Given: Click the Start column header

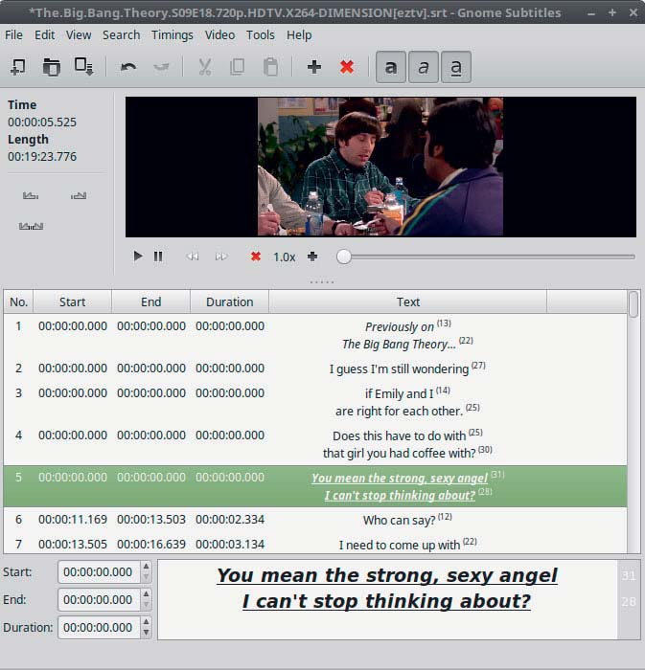Looking at the screenshot, I should [x=72, y=302].
